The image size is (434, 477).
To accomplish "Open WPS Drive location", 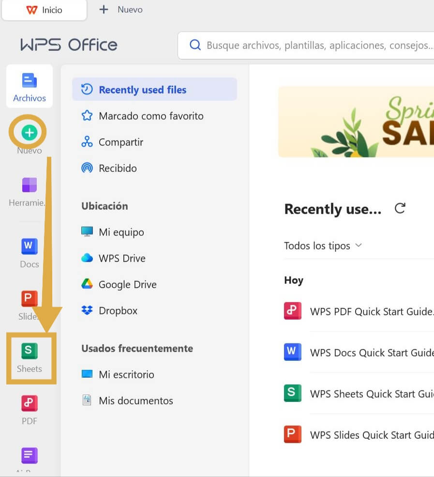I will click(154, 258).
